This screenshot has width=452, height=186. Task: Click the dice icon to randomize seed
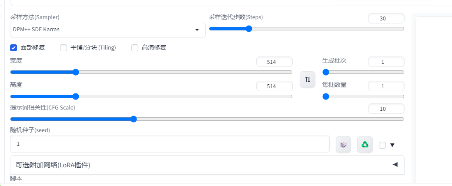[x=343, y=145]
